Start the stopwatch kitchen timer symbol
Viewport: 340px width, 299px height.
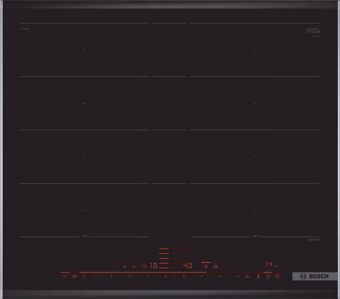pos(277,276)
